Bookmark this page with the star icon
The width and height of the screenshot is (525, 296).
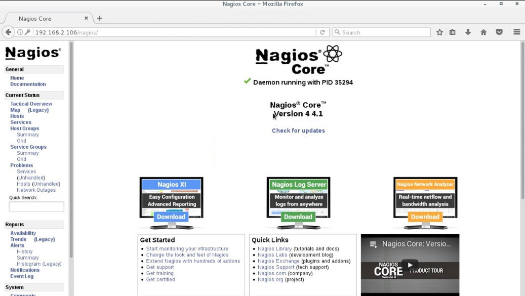(439, 32)
